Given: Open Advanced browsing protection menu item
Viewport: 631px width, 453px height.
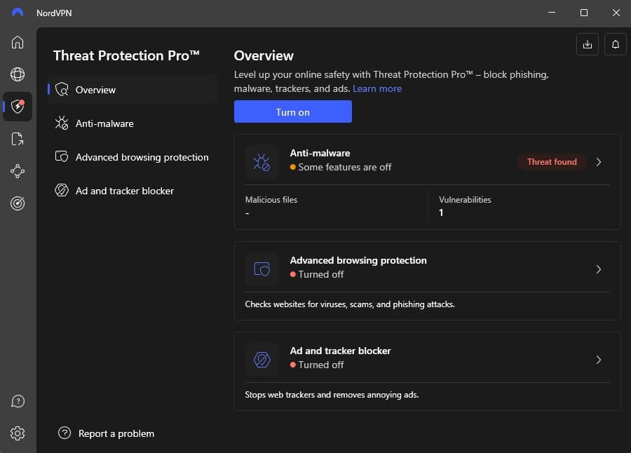Looking at the screenshot, I should [132, 157].
